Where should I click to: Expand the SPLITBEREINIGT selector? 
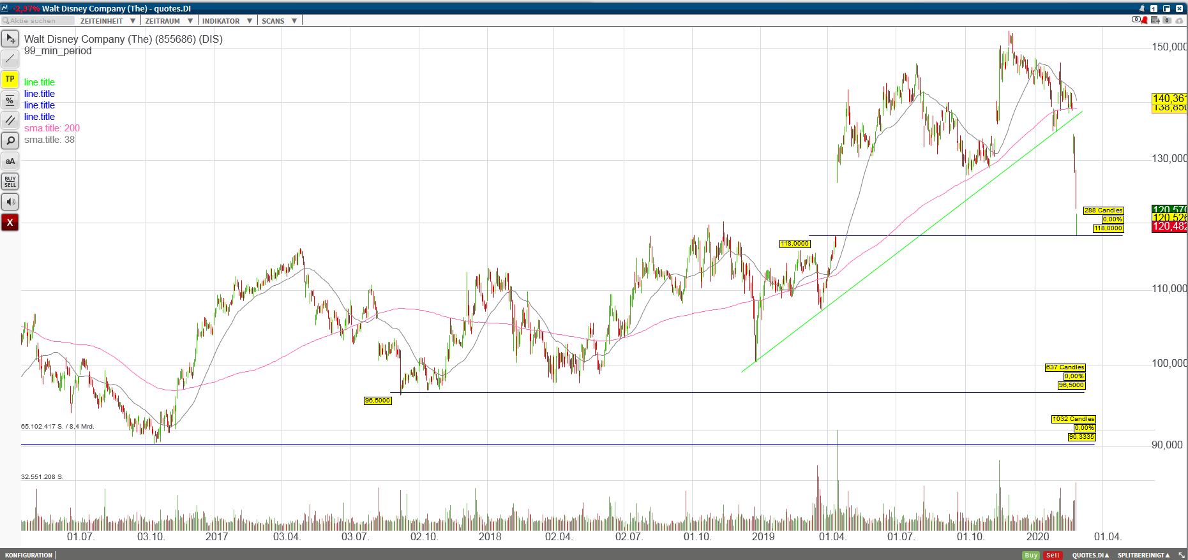[1143, 555]
